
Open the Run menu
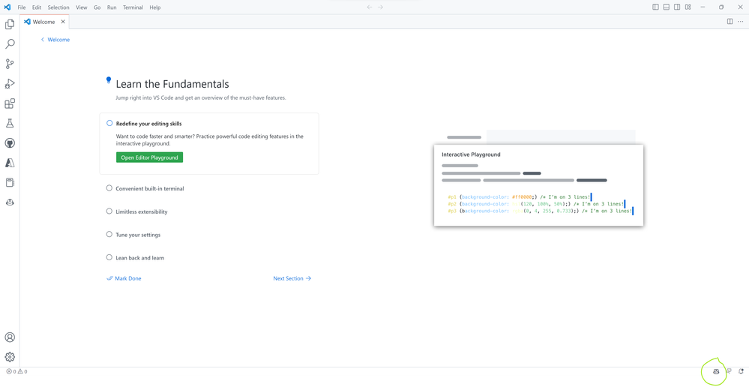[x=112, y=7]
